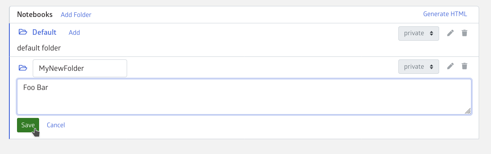The image size is (491, 154).
Task: Click inside the Foo Bar description textarea
Action: (244, 97)
